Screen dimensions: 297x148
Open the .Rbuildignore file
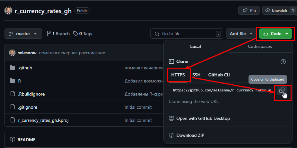pyautogui.click(x=31, y=94)
